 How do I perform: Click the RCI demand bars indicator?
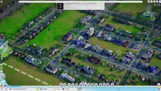(79, 89)
